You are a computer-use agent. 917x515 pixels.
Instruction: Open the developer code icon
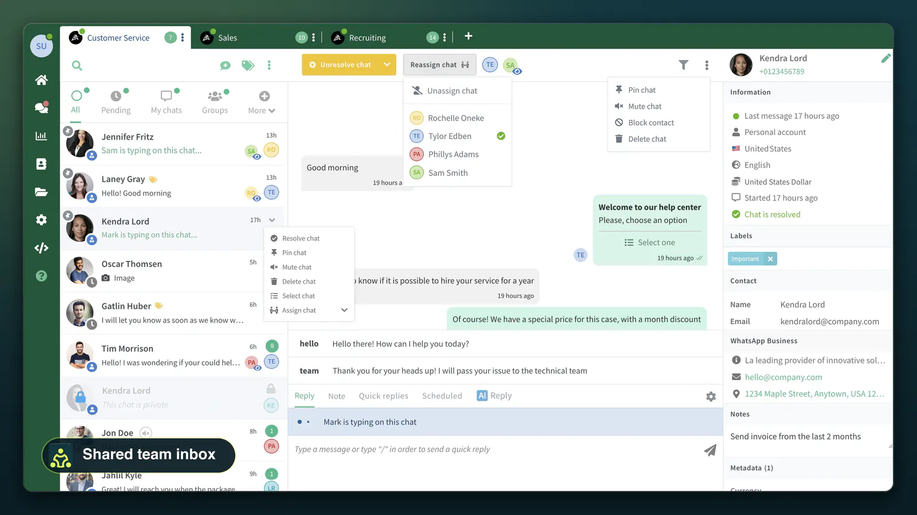(41, 248)
